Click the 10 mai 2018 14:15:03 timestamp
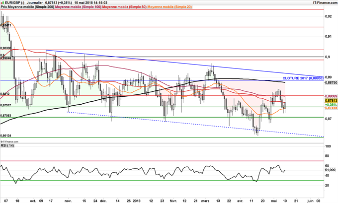Image resolution: width=338 pixels, height=203 pixels. pos(91,3)
